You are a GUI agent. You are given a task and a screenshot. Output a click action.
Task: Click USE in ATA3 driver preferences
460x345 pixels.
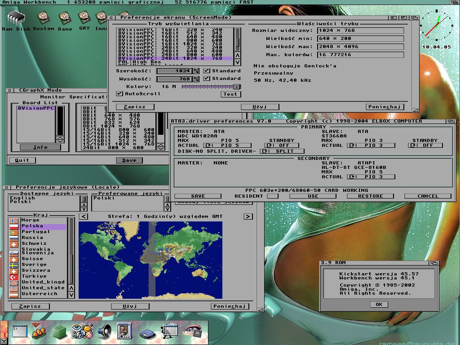313,196
